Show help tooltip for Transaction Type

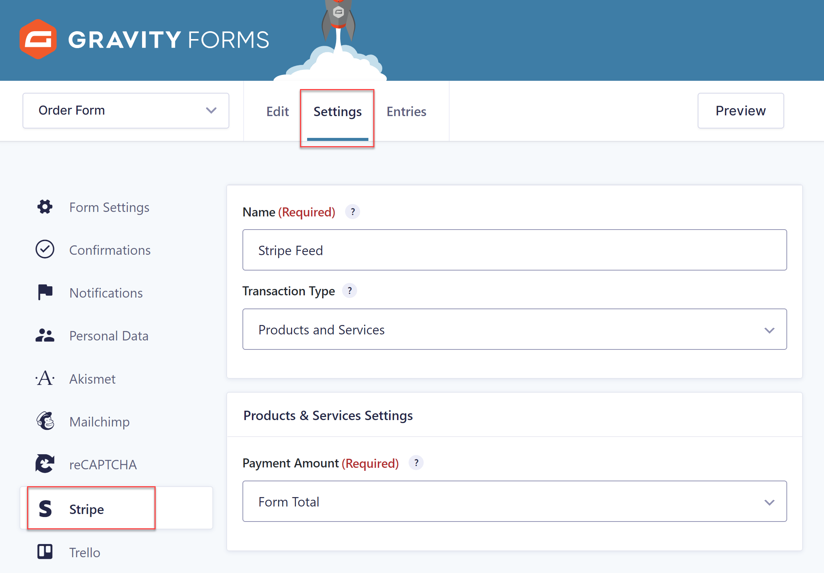(x=350, y=290)
